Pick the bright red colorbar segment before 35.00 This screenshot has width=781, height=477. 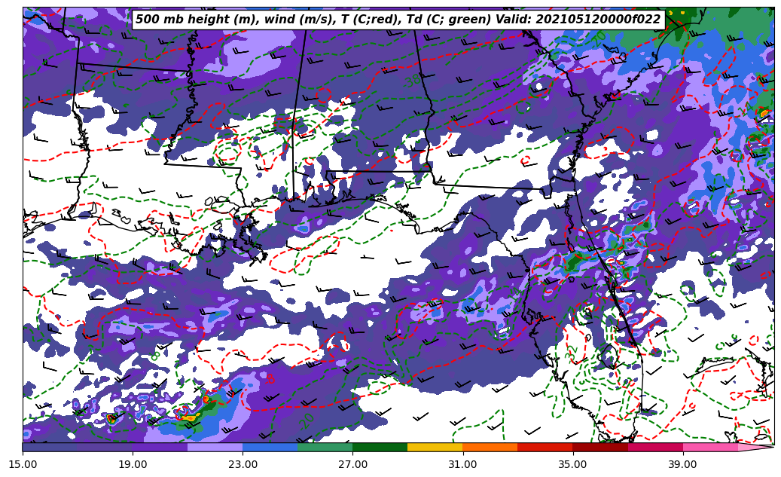(545, 447)
